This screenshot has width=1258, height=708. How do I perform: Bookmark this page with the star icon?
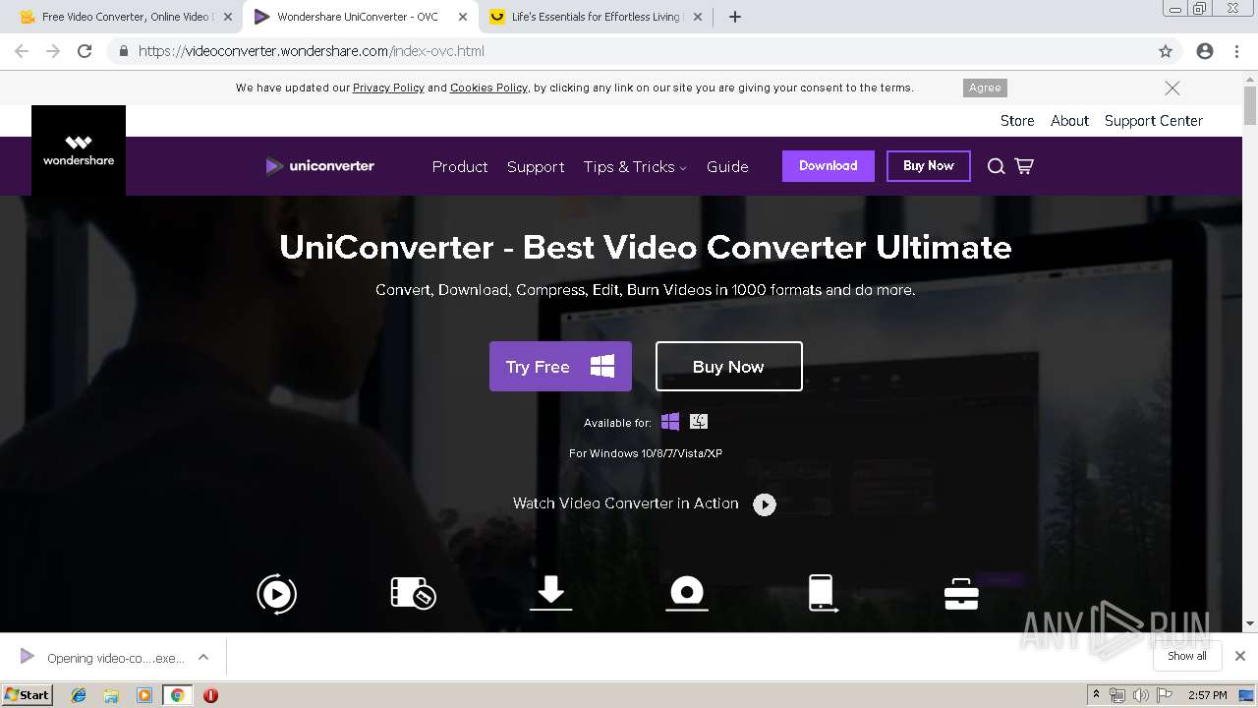pos(1166,51)
